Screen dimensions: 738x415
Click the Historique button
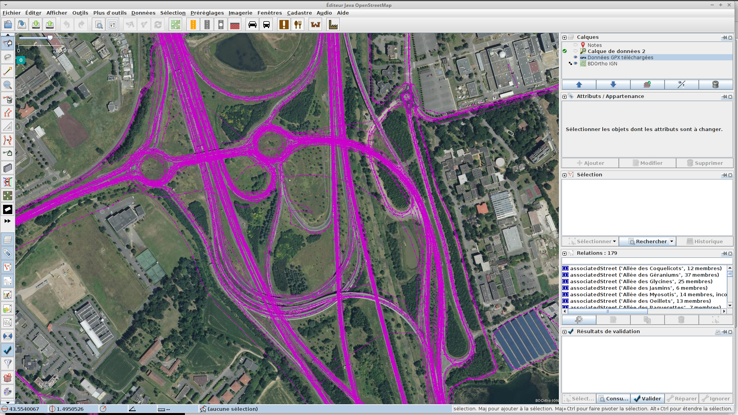coord(704,241)
